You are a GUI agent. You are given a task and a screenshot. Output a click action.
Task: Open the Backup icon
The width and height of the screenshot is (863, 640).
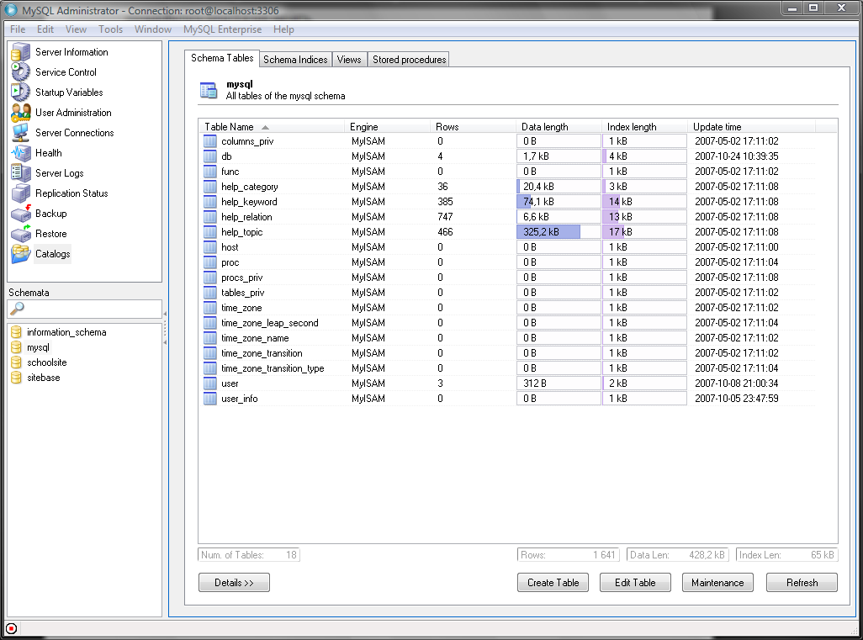tap(21, 214)
